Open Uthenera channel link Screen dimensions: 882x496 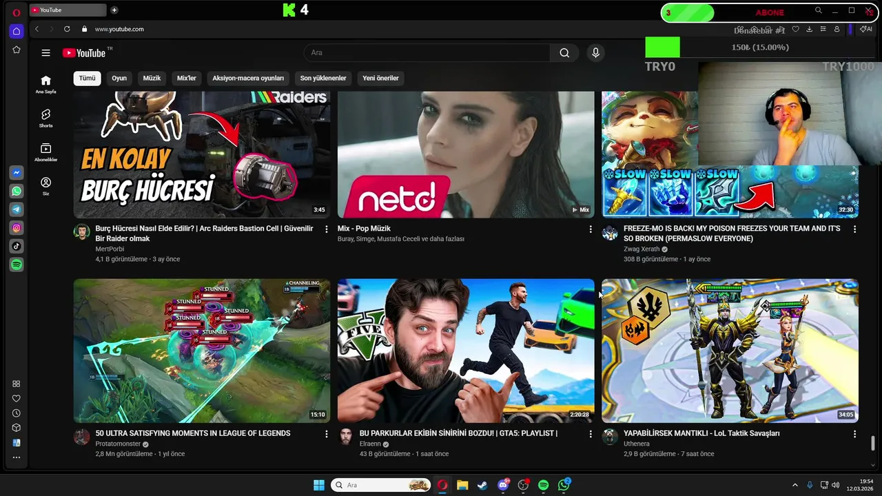tap(637, 444)
